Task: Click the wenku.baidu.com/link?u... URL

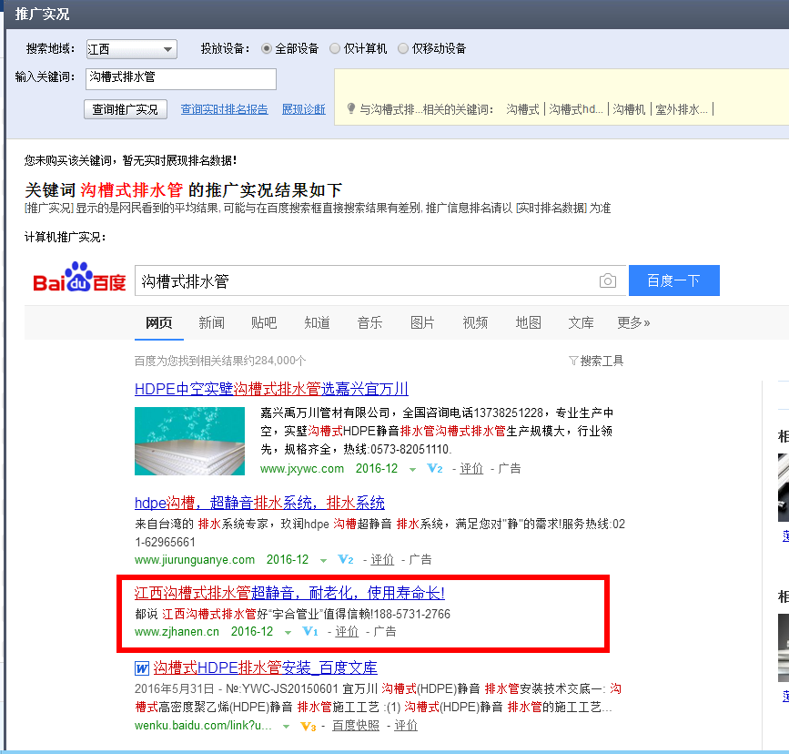Action: pyautogui.click(x=203, y=726)
